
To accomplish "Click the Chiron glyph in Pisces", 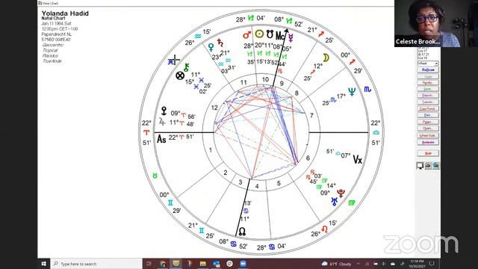I will pos(187,67).
